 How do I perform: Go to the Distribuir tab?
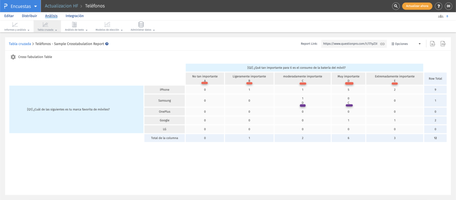click(x=29, y=16)
